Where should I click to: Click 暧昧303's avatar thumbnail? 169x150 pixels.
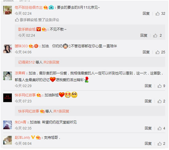point(7,49)
